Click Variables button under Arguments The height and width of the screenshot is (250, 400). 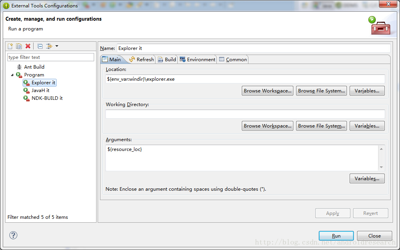click(367, 179)
